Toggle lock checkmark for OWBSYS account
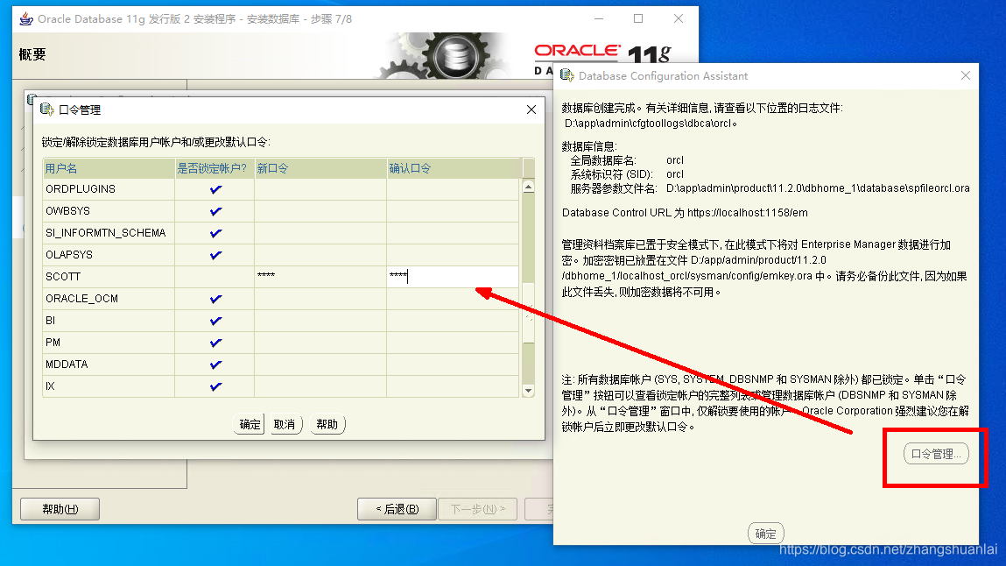The height and width of the screenshot is (566, 1006). (x=215, y=211)
